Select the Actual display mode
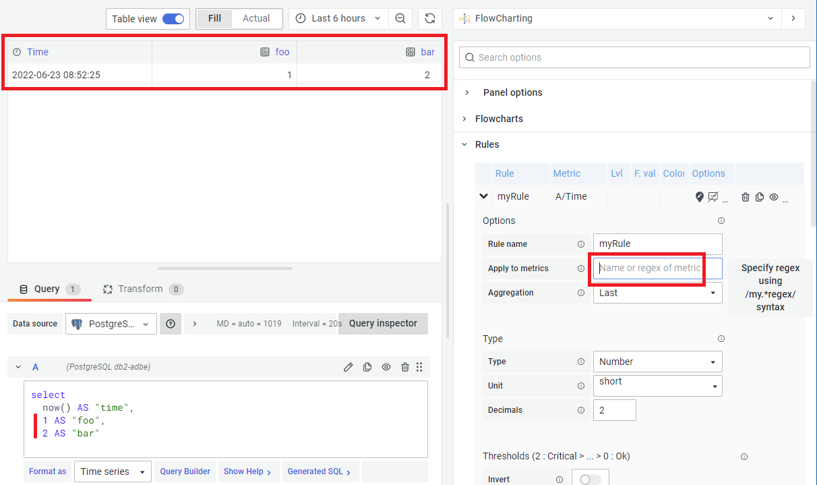 [x=256, y=18]
